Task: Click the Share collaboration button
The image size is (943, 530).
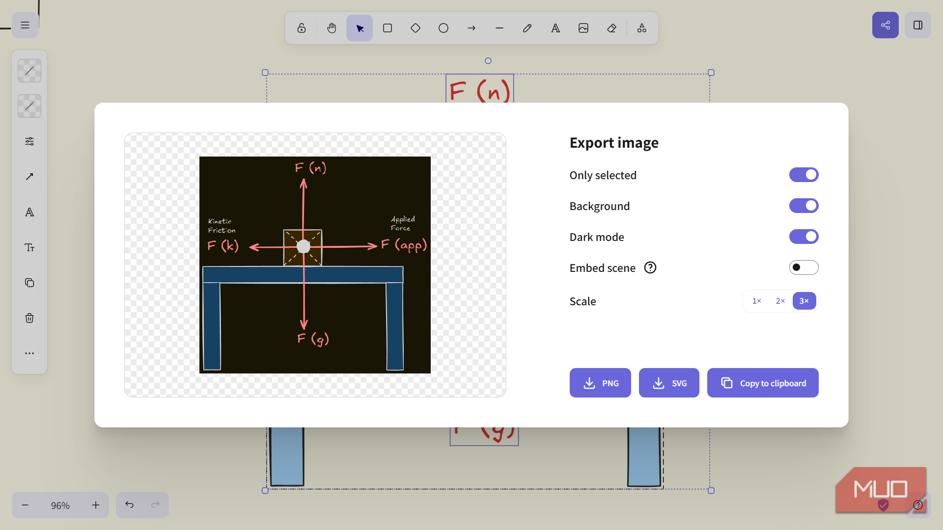Action: click(x=886, y=25)
